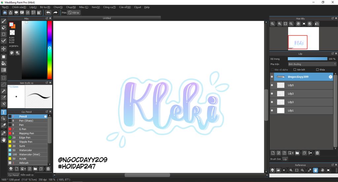Check the Xén bớt clipping checkbox
Viewport: 338px width, 182px height.
pyautogui.click(x=295, y=70)
